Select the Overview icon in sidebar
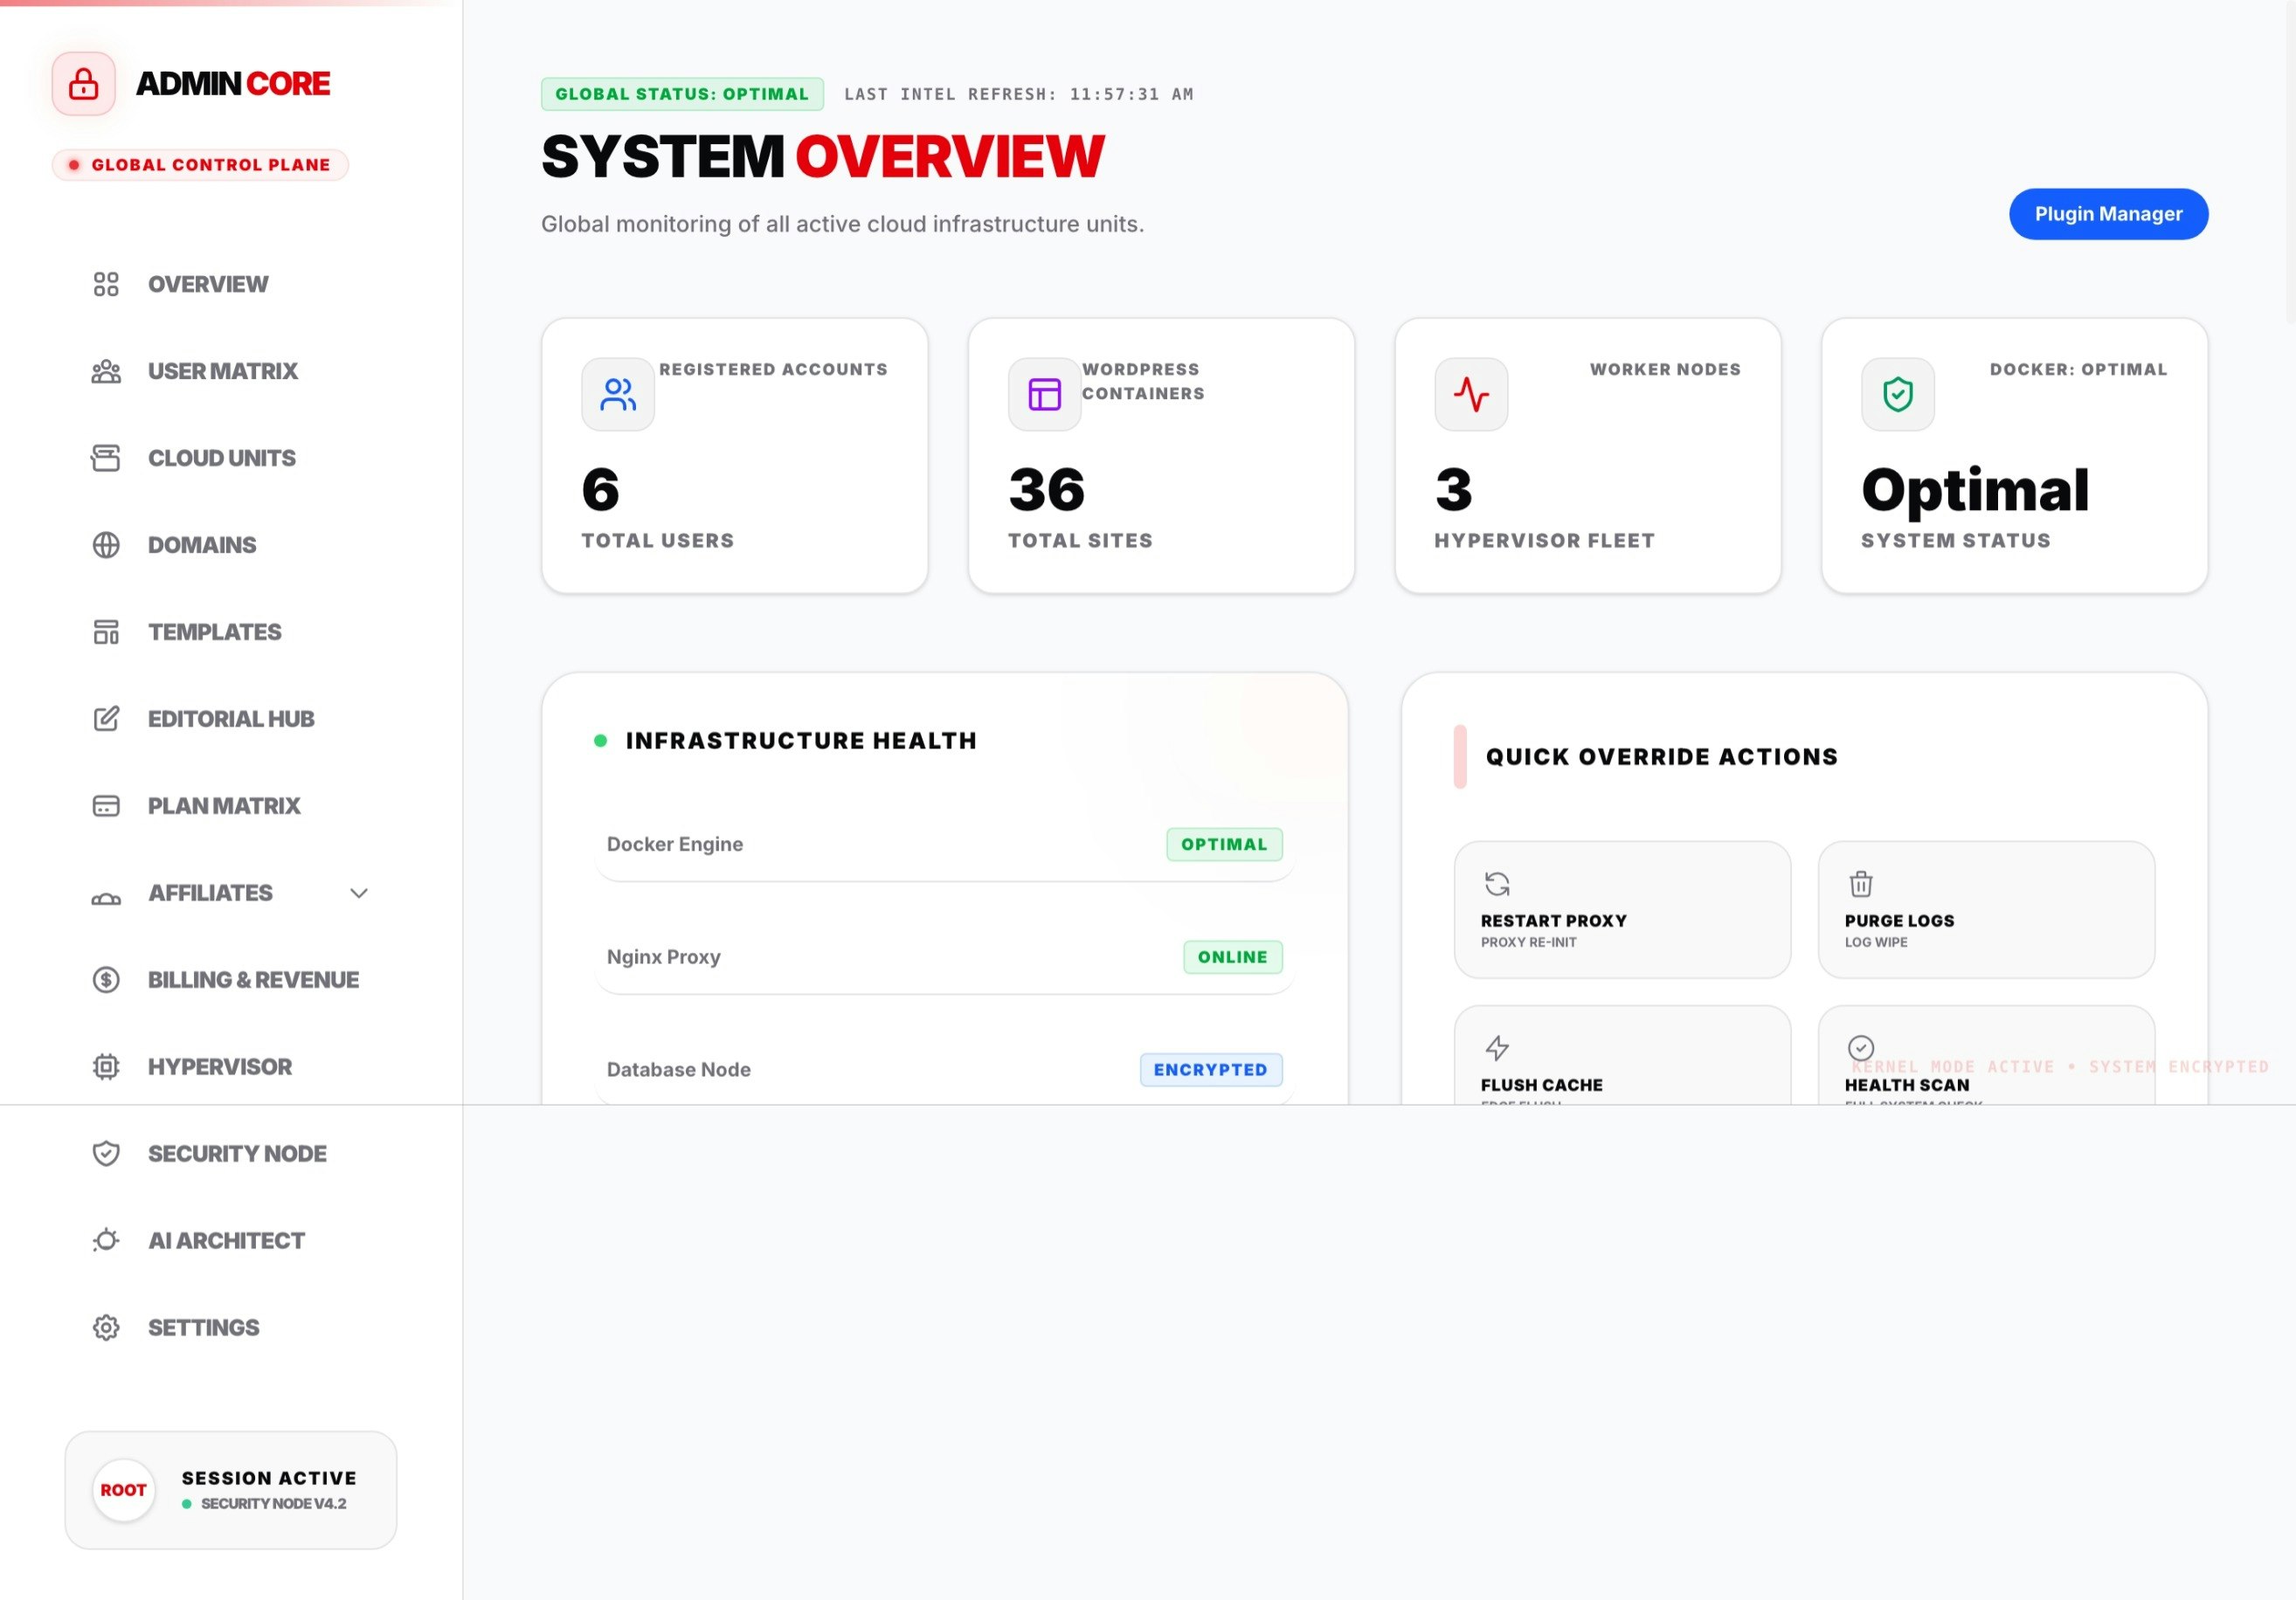This screenshot has height=1600, width=2296. click(106, 285)
